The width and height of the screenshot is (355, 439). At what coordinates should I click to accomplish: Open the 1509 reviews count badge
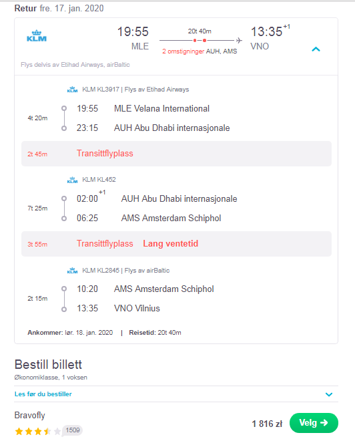73,430
